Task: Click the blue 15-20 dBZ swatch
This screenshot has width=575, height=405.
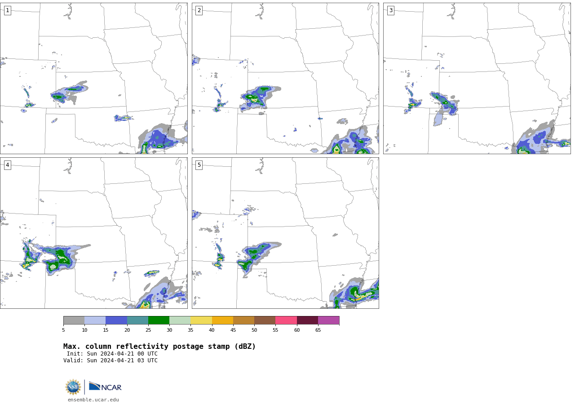Action: (116, 320)
